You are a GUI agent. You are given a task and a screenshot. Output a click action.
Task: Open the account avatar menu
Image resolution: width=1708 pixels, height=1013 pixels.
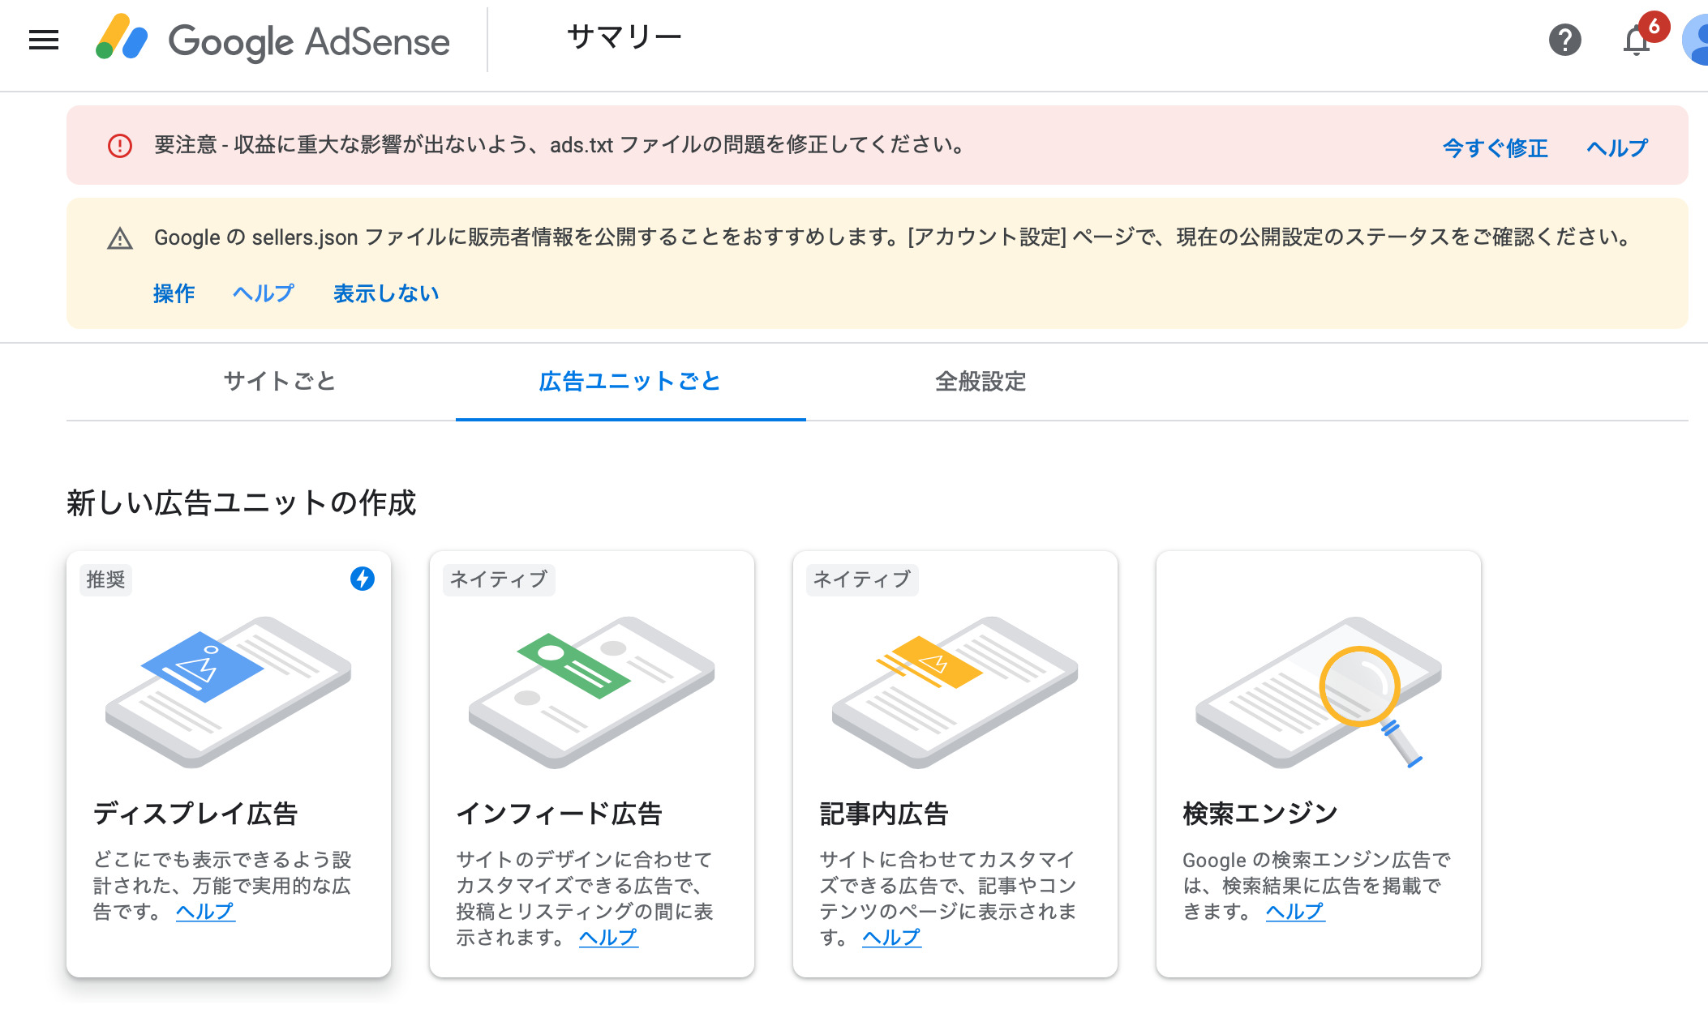pos(1697,40)
